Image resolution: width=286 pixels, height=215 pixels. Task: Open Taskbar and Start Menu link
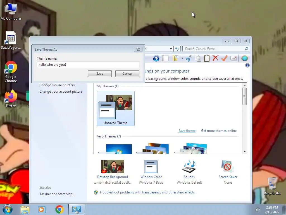pyautogui.click(x=57, y=194)
